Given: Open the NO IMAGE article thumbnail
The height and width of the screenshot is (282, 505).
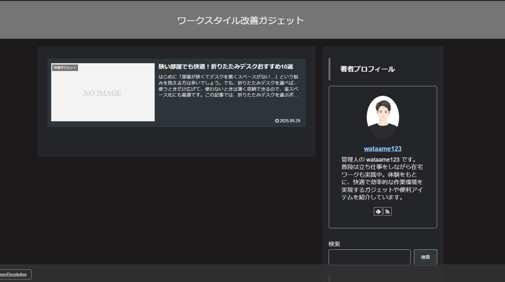Looking at the screenshot, I should pos(103,94).
